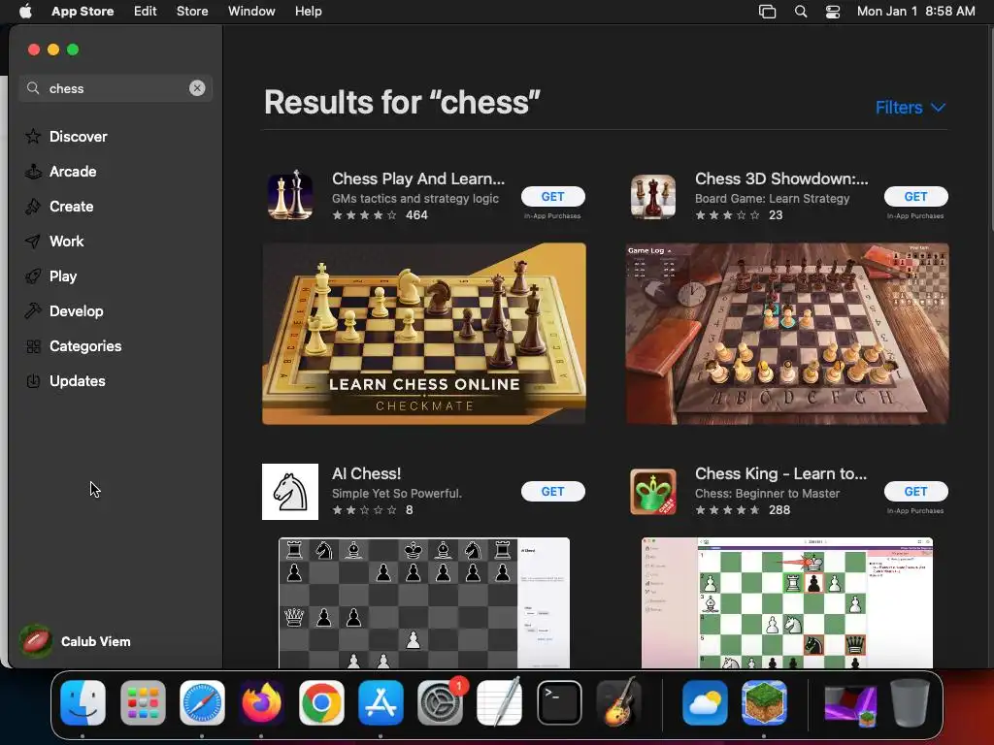This screenshot has height=745, width=994.
Task: Open AI Chess! knight app icon
Action: [x=290, y=492]
